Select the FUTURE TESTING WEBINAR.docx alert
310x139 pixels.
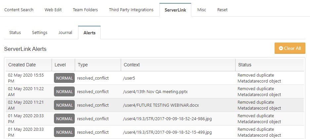click(x=155, y=105)
